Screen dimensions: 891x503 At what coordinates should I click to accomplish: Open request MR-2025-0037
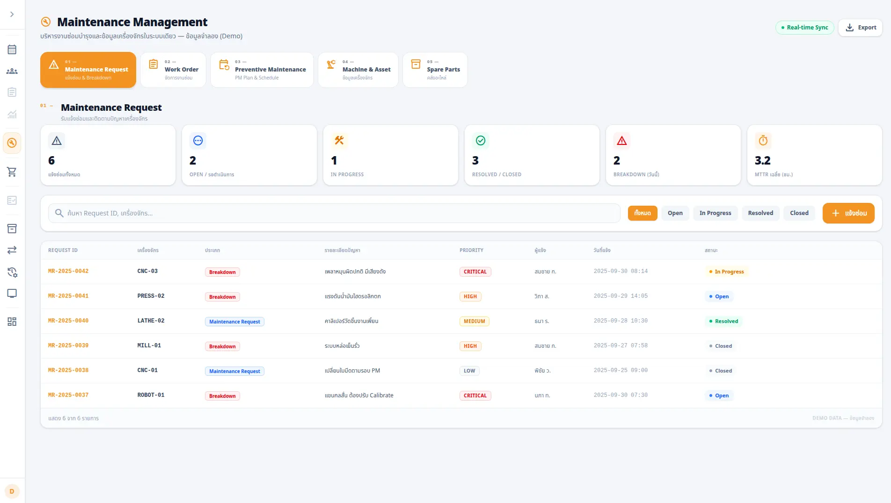[x=68, y=395]
